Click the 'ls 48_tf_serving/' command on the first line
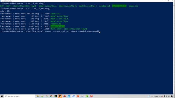 click(x=35, y=4)
